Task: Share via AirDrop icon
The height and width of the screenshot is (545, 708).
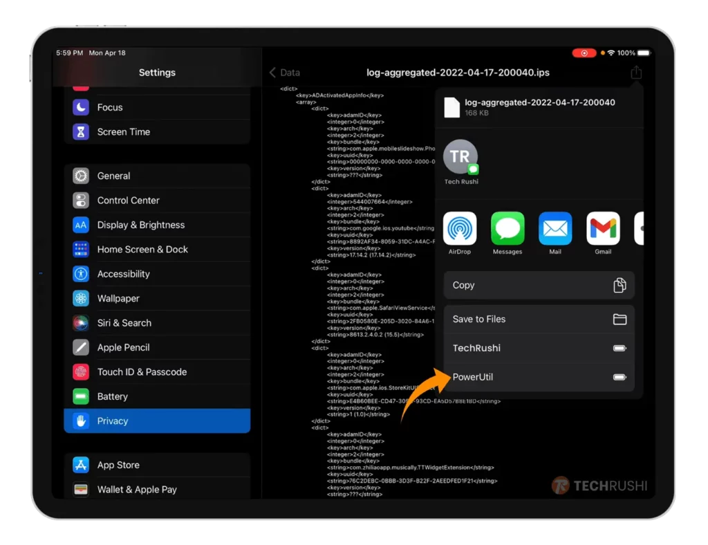Action: [x=460, y=228]
